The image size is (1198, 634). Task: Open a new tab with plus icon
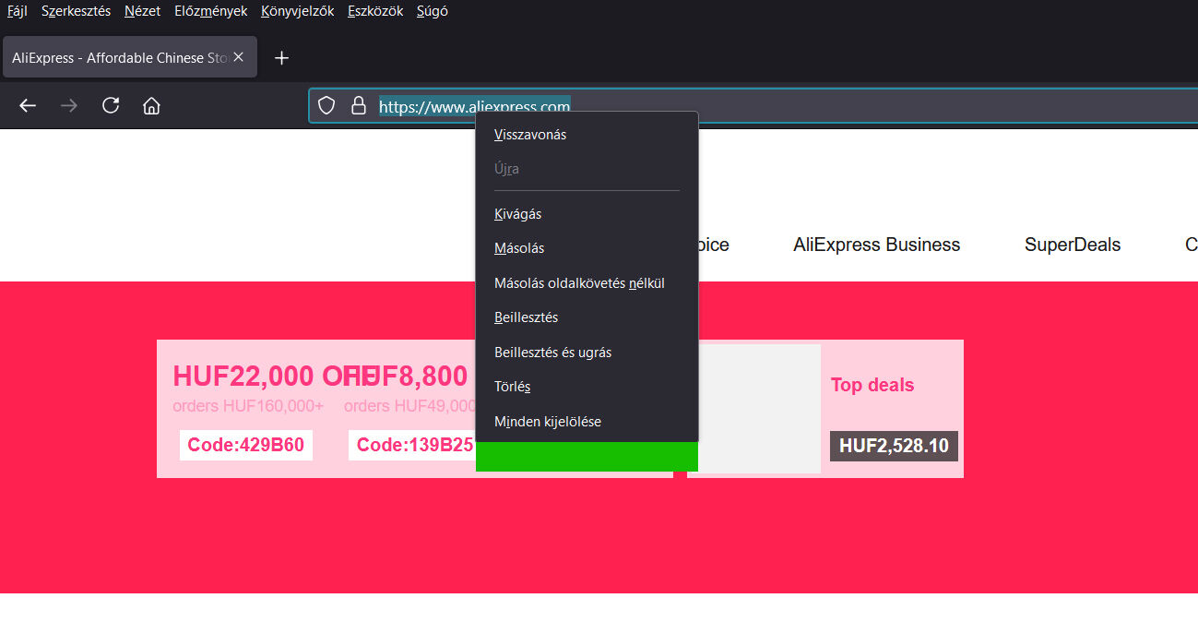tap(282, 58)
